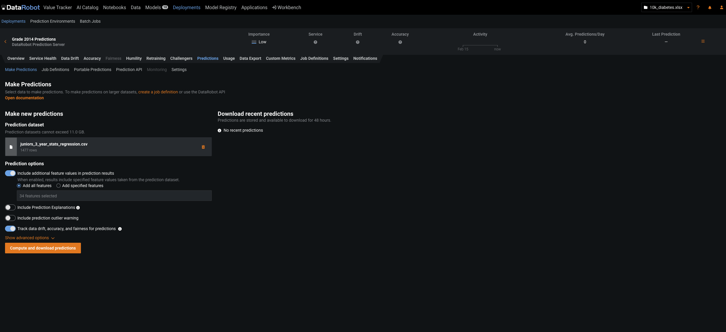Click the notifications bell icon
This screenshot has width=726, height=332.
(710, 8)
